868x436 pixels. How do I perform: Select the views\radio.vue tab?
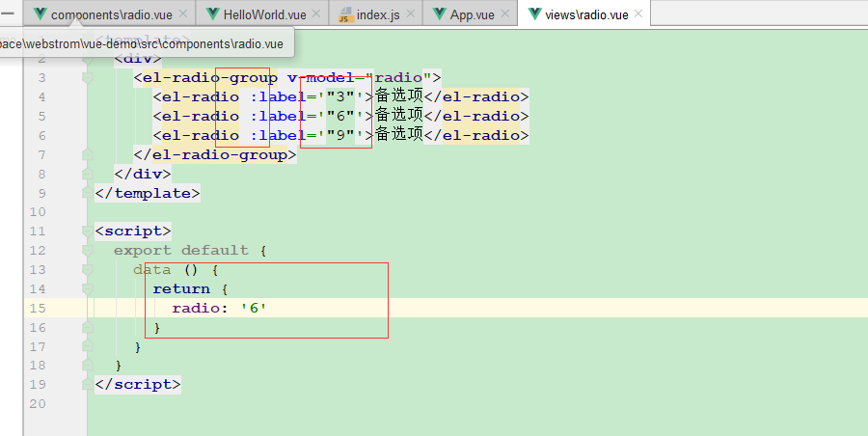[586, 14]
